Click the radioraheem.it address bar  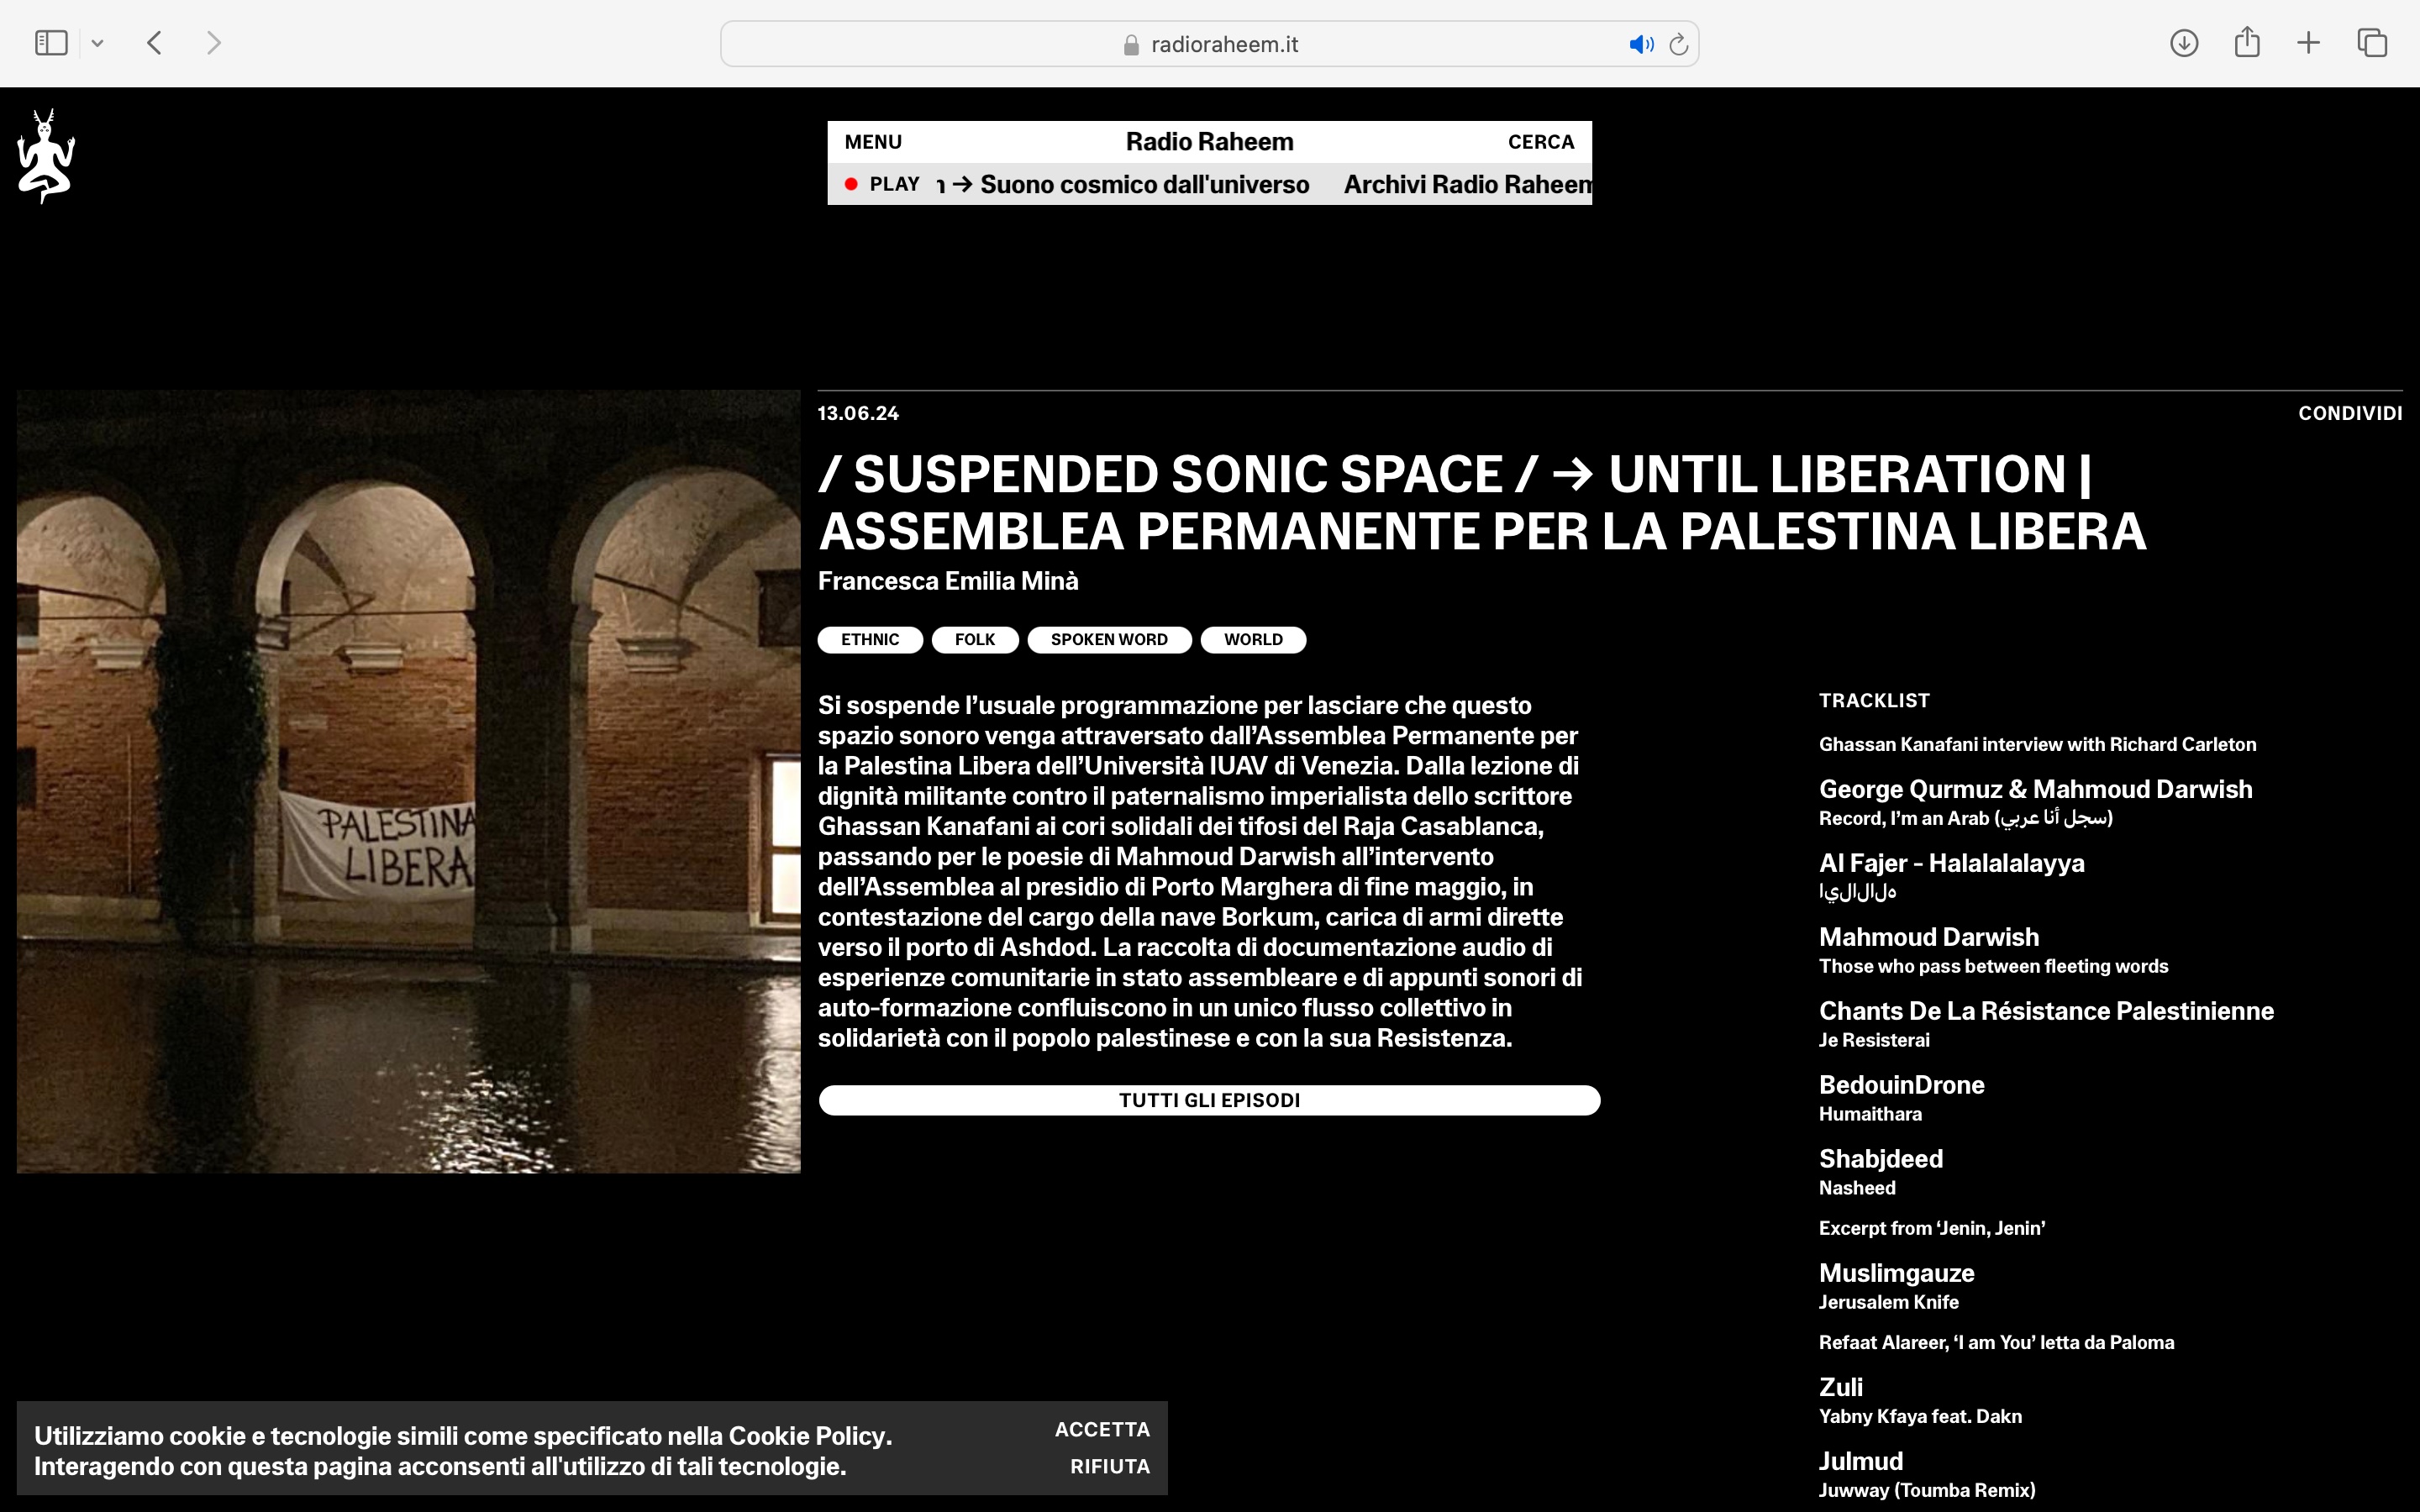pyautogui.click(x=1209, y=44)
